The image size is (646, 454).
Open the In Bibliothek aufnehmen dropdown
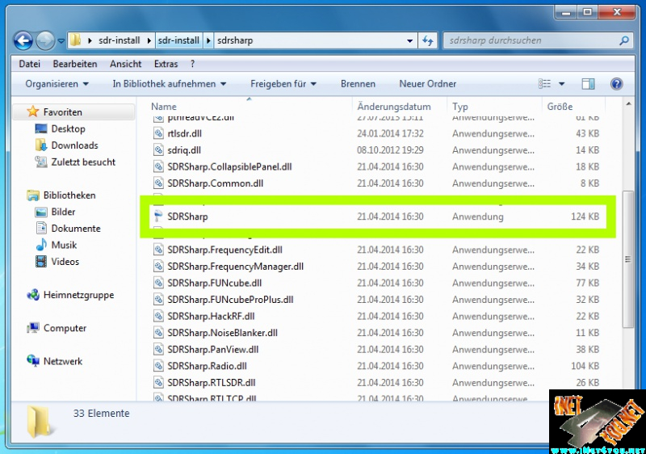[169, 84]
